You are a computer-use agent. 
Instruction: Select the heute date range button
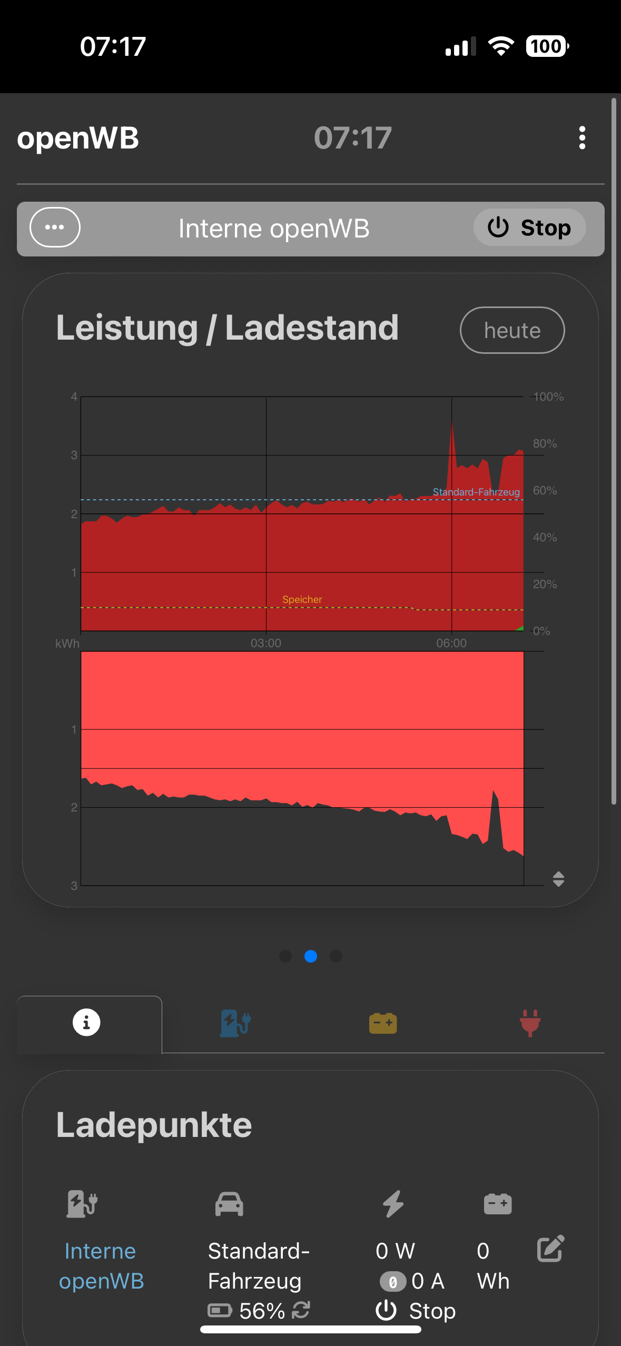pyautogui.click(x=512, y=330)
